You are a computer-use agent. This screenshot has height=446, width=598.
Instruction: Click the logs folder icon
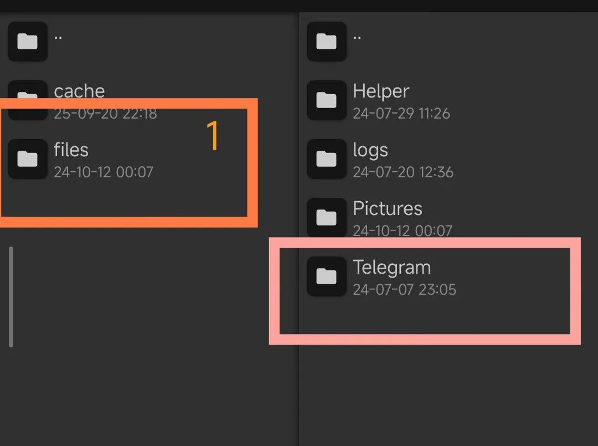[x=327, y=158]
